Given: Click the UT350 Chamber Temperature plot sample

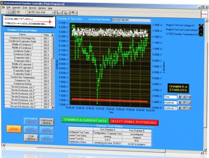Looking at the screenshot, I should [201, 34].
